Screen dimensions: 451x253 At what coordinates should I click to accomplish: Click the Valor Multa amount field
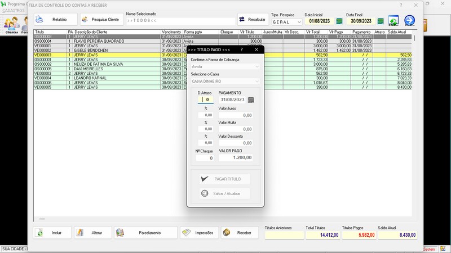click(x=236, y=129)
